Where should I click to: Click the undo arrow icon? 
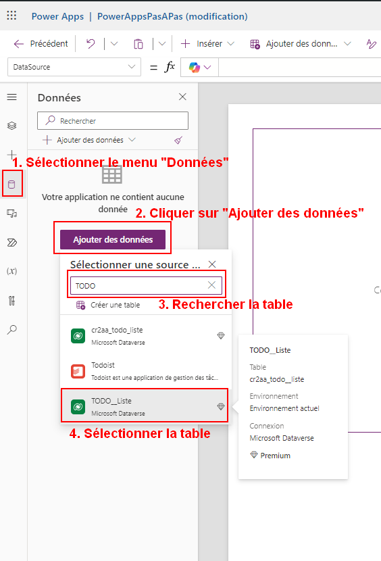(91, 44)
